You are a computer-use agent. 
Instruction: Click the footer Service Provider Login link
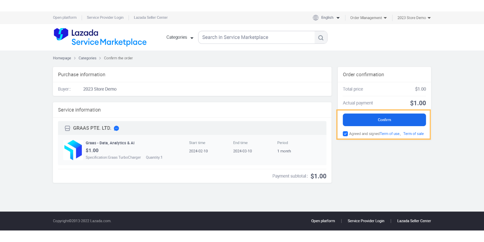[366, 221]
